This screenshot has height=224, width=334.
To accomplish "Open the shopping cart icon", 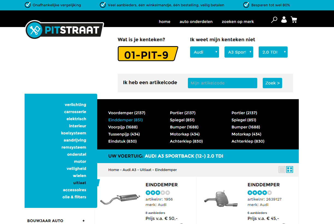I will click(x=294, y=20).
